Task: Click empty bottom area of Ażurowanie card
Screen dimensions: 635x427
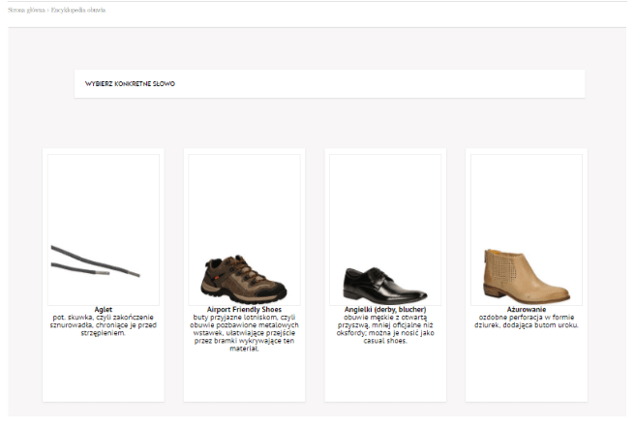Action: [526, 367]
